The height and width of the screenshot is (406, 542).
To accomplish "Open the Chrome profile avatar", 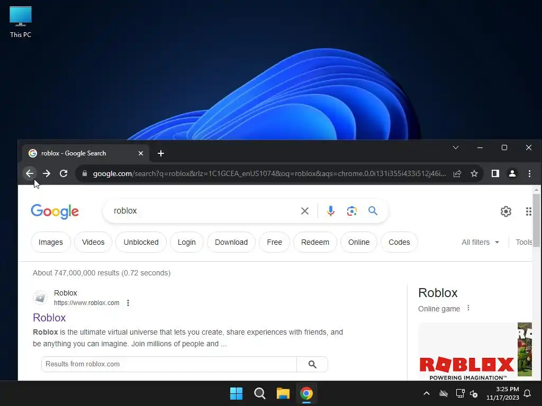I will [x=512, y=173].
